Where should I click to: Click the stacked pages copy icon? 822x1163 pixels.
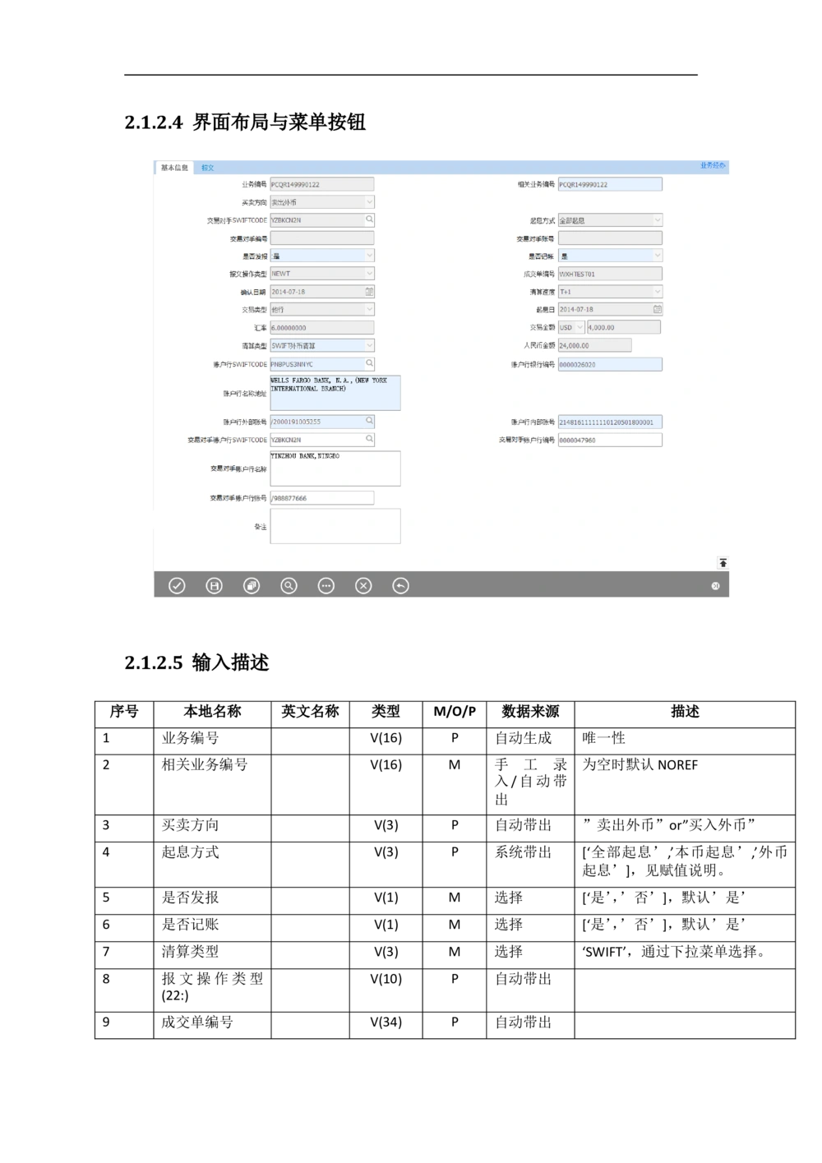point(252,585)
